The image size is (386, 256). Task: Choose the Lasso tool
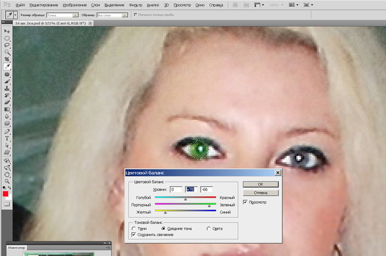pyautogui.click(x=7, y=45)
